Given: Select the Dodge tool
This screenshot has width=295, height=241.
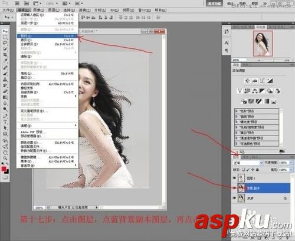Looking at the screenshot, I should [x=5, y=109].
